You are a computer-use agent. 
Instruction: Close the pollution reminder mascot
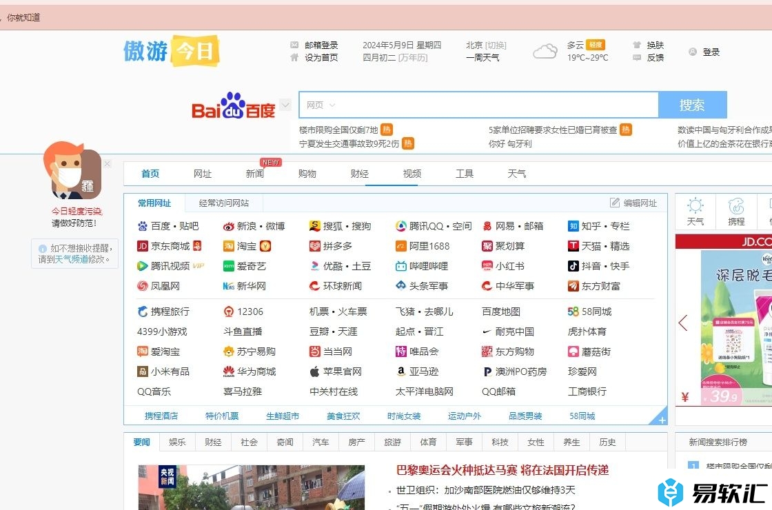click(108, 163)
